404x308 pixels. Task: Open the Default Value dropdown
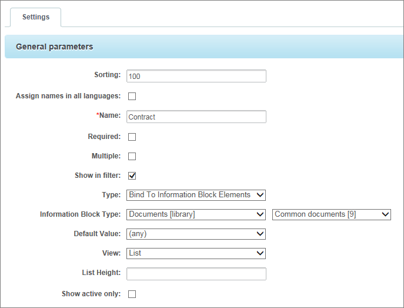click(x=196, y=234)
